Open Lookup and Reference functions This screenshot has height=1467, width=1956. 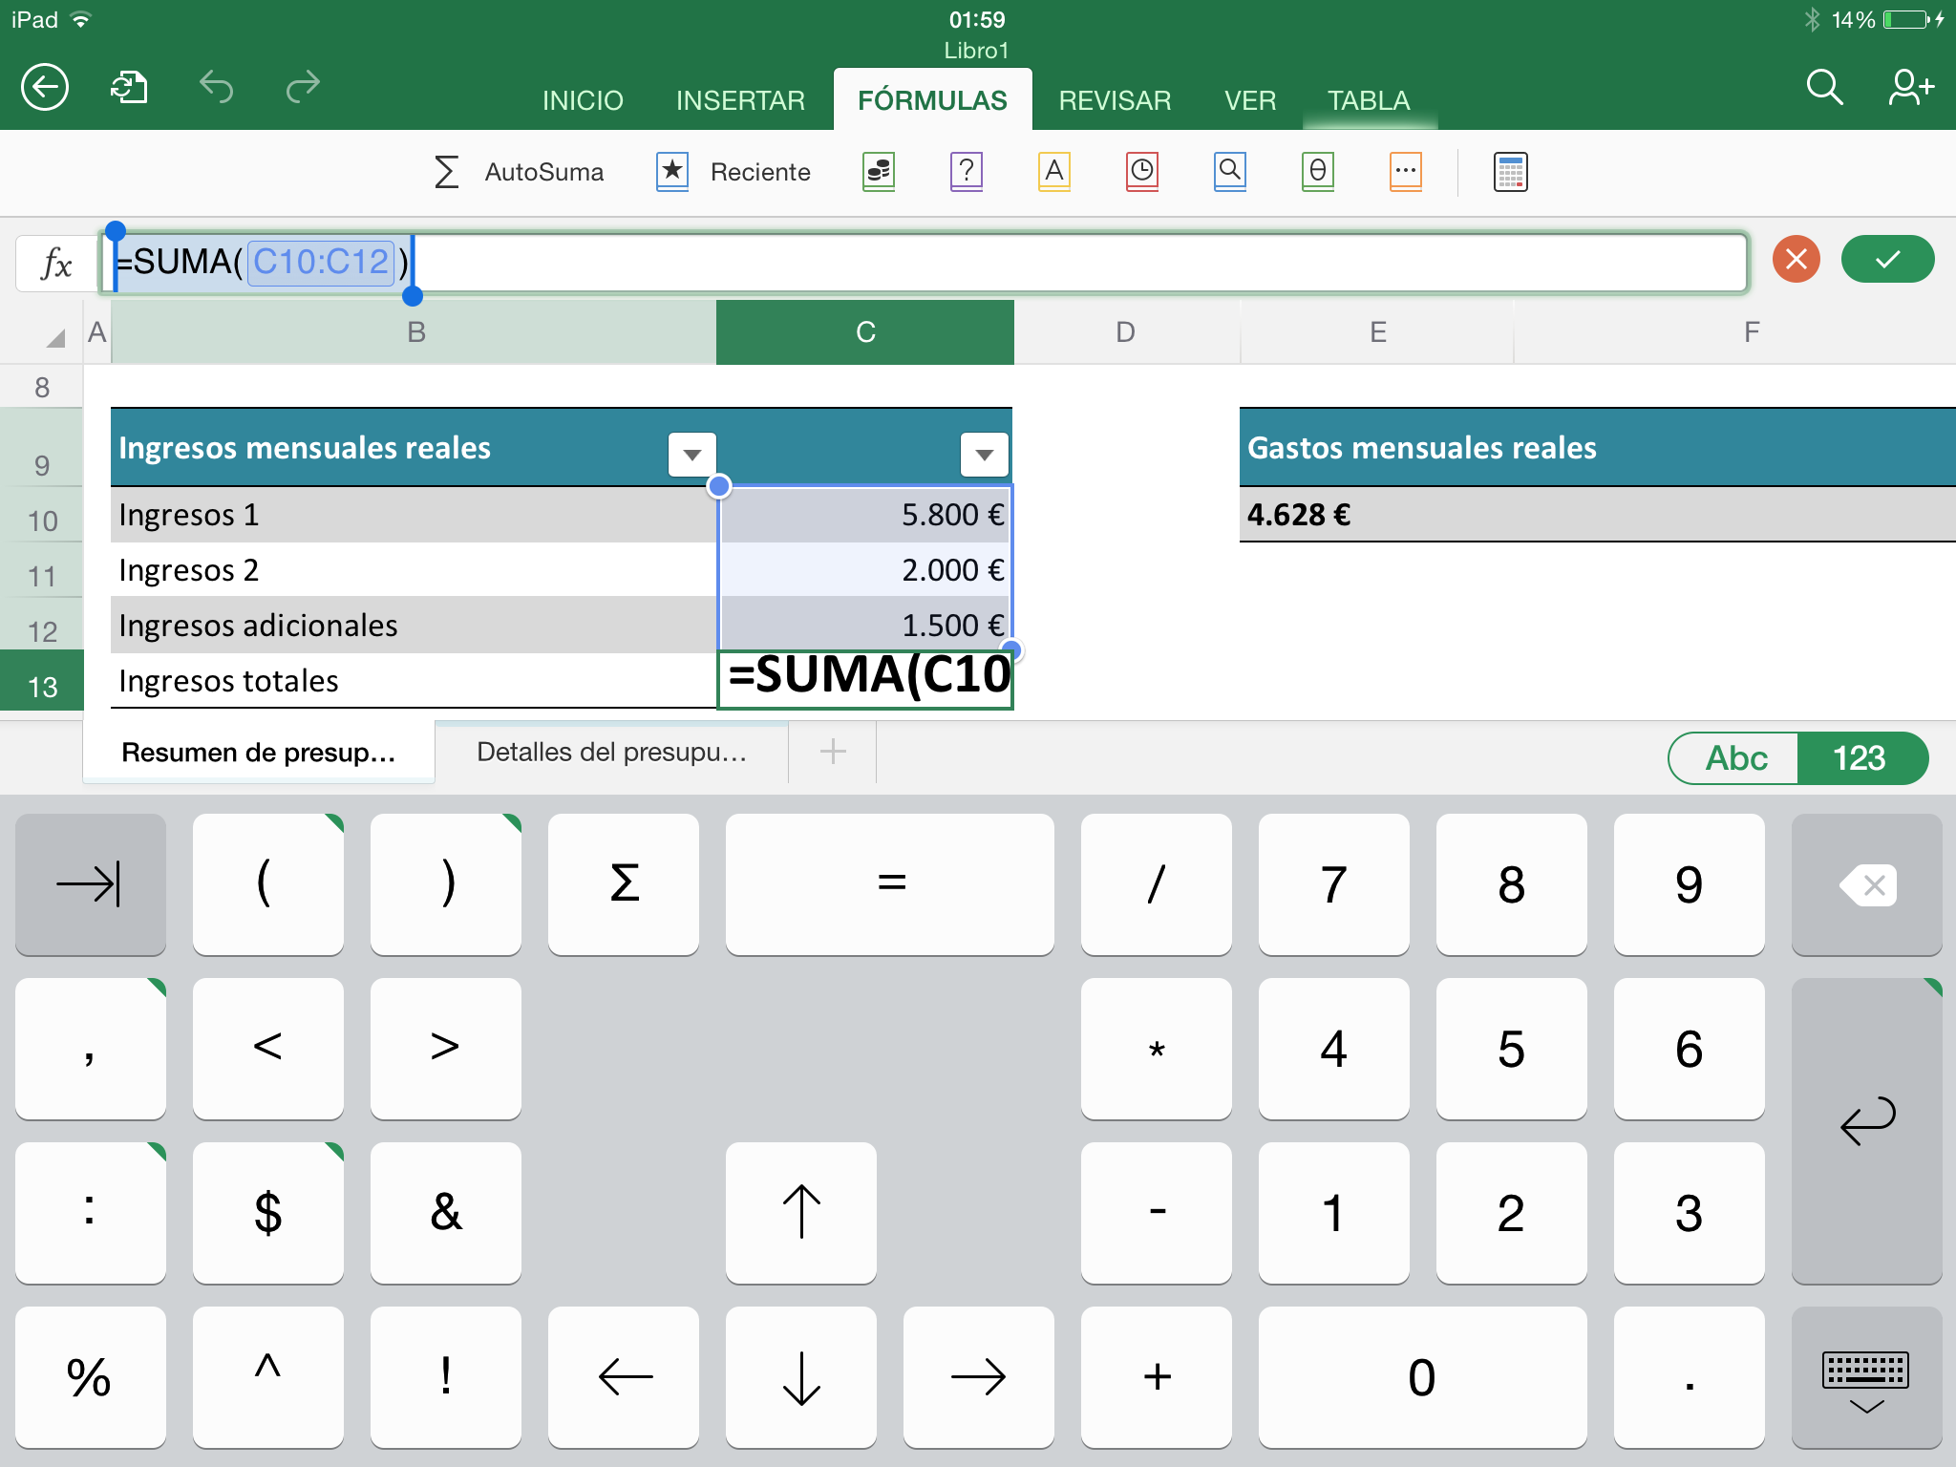pos(1229,172)
